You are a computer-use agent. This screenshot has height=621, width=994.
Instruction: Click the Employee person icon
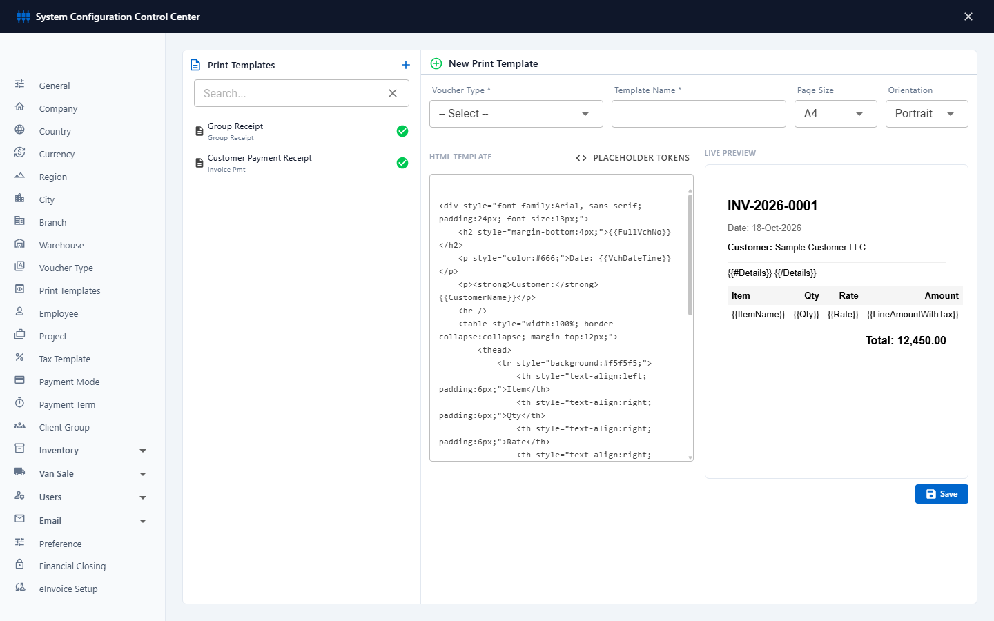tap(19, 312)
